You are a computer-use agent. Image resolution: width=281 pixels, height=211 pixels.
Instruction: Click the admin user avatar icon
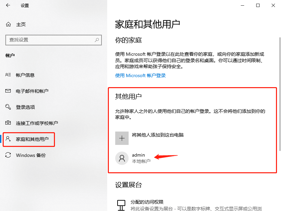122,158
